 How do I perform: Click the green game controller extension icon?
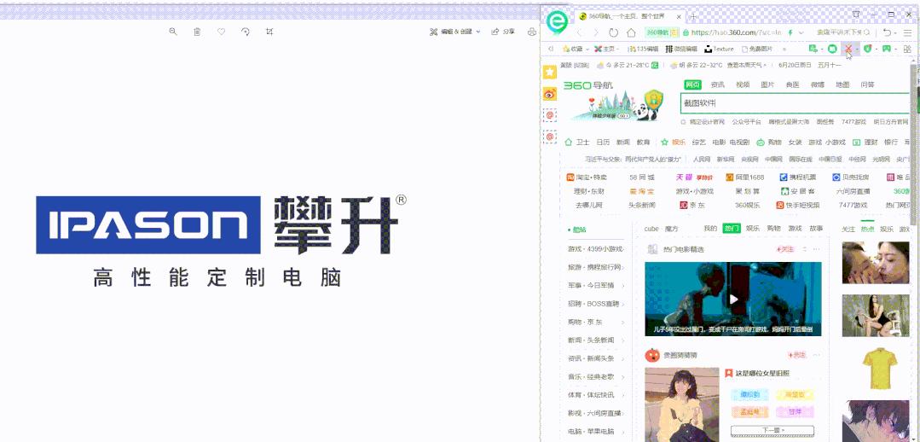click(887, 49)
